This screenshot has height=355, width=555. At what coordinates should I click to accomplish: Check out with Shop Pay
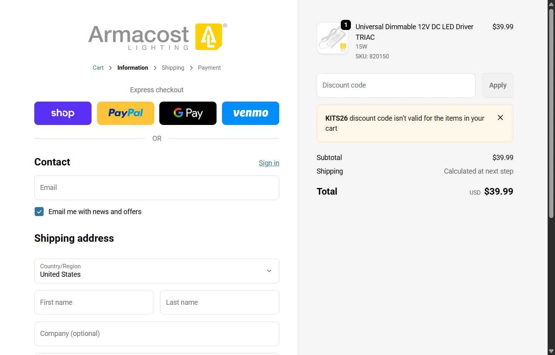click(63, 113)
